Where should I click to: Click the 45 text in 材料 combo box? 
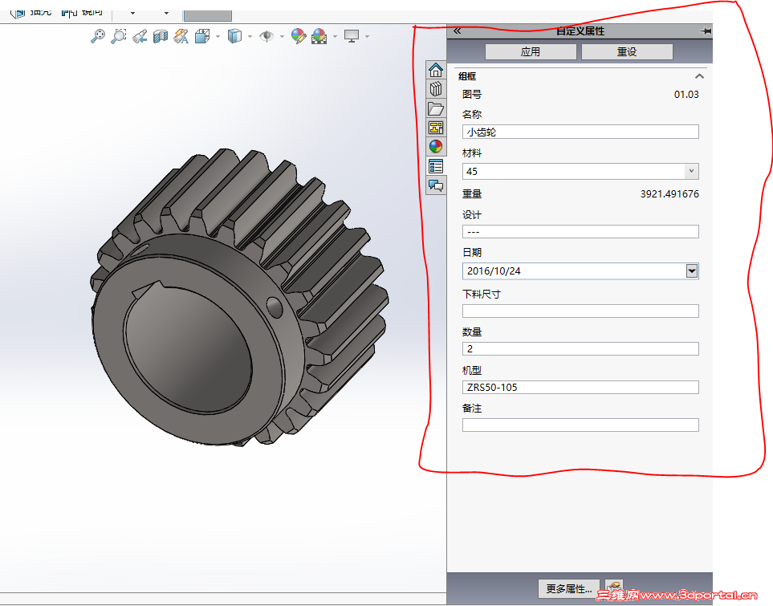click(x=472, y=171)
